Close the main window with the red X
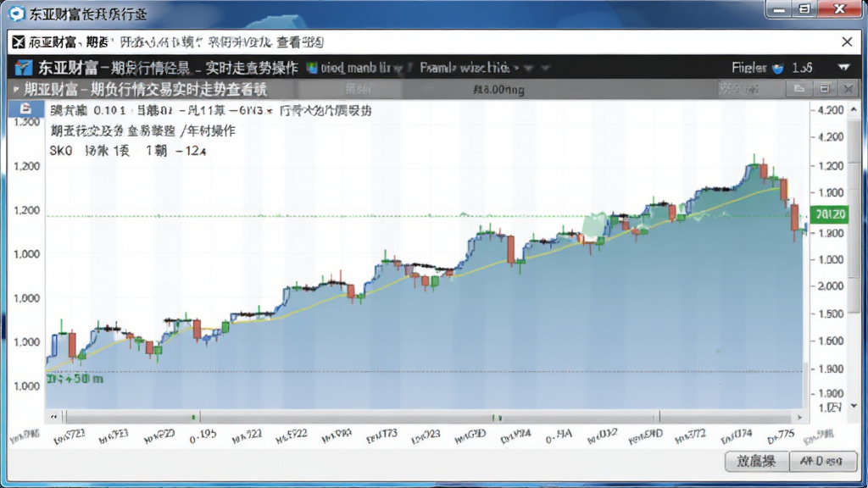The image size is (868, 488). click(840, 9)
